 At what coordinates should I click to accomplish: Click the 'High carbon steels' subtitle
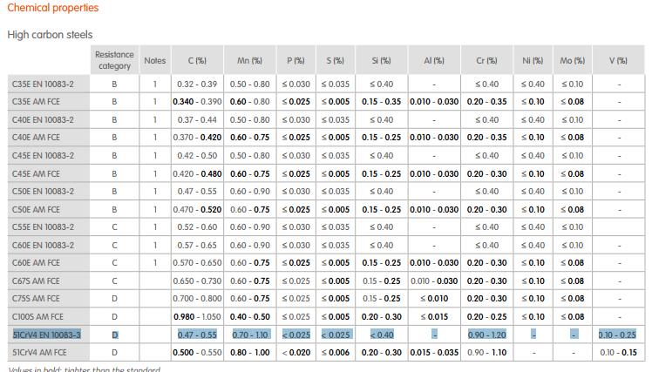pyautogui.click(x=50, y=35)
